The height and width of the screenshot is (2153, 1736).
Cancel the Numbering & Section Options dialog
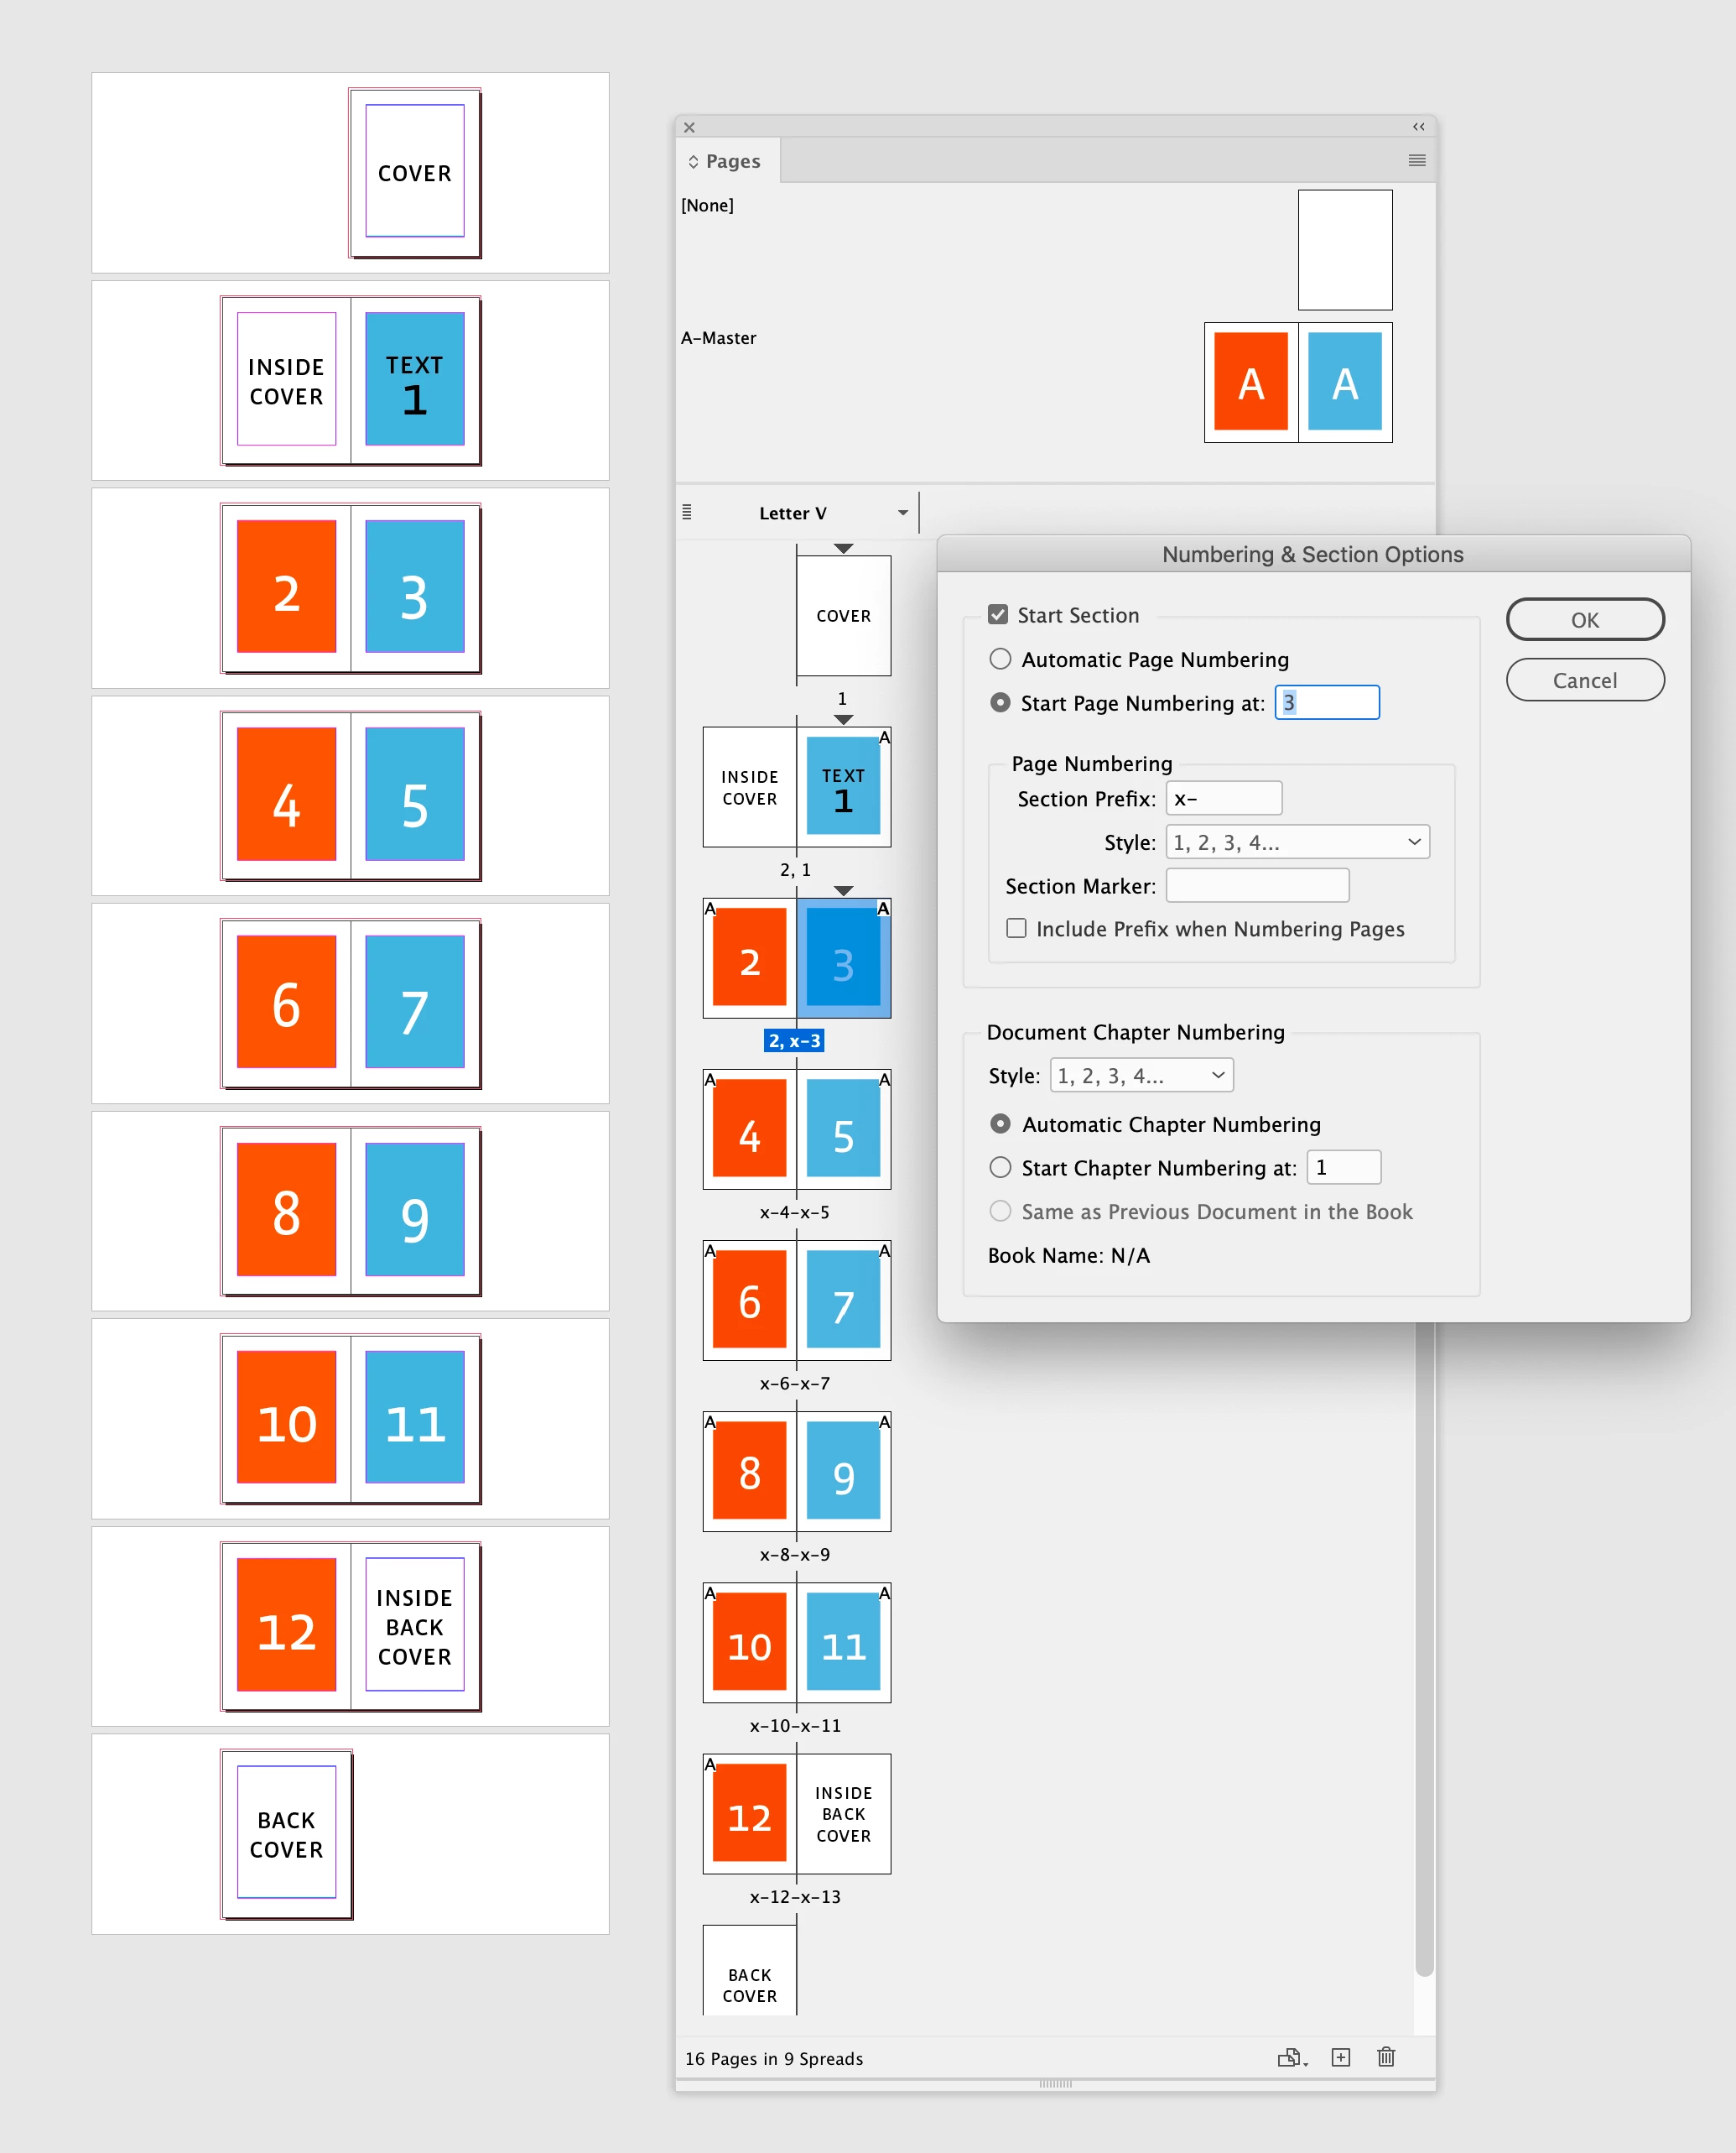click(1584, 680)
